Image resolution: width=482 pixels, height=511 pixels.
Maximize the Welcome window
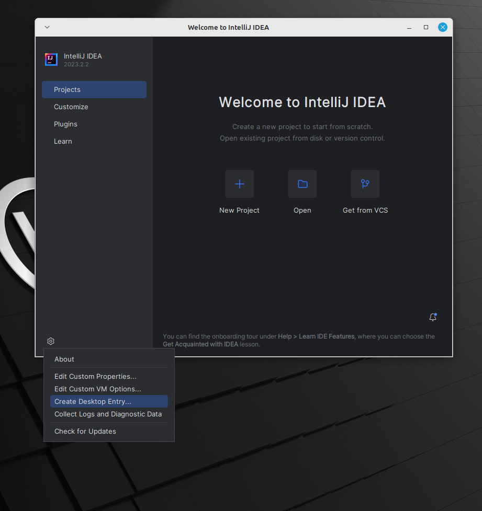426,27
